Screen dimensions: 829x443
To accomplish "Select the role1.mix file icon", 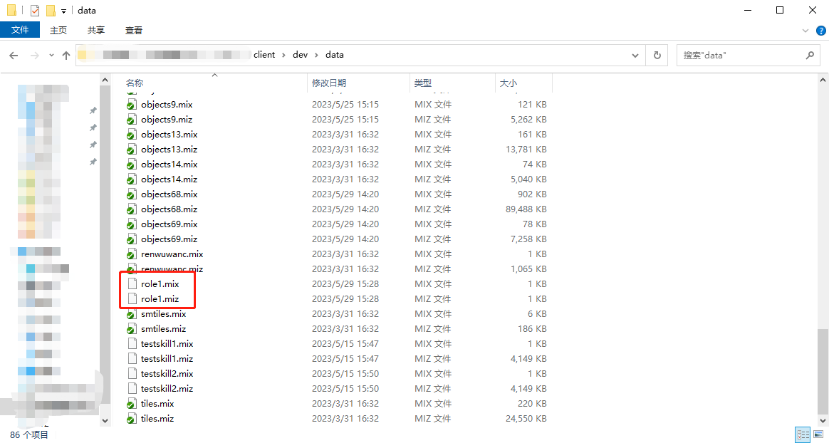I will click(x=131, y=284).
